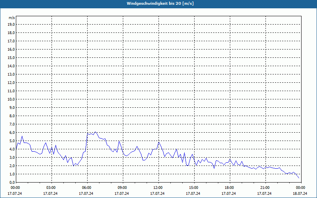
Task: Click the curve's end point near midnight
Action: tap(299, 178)
